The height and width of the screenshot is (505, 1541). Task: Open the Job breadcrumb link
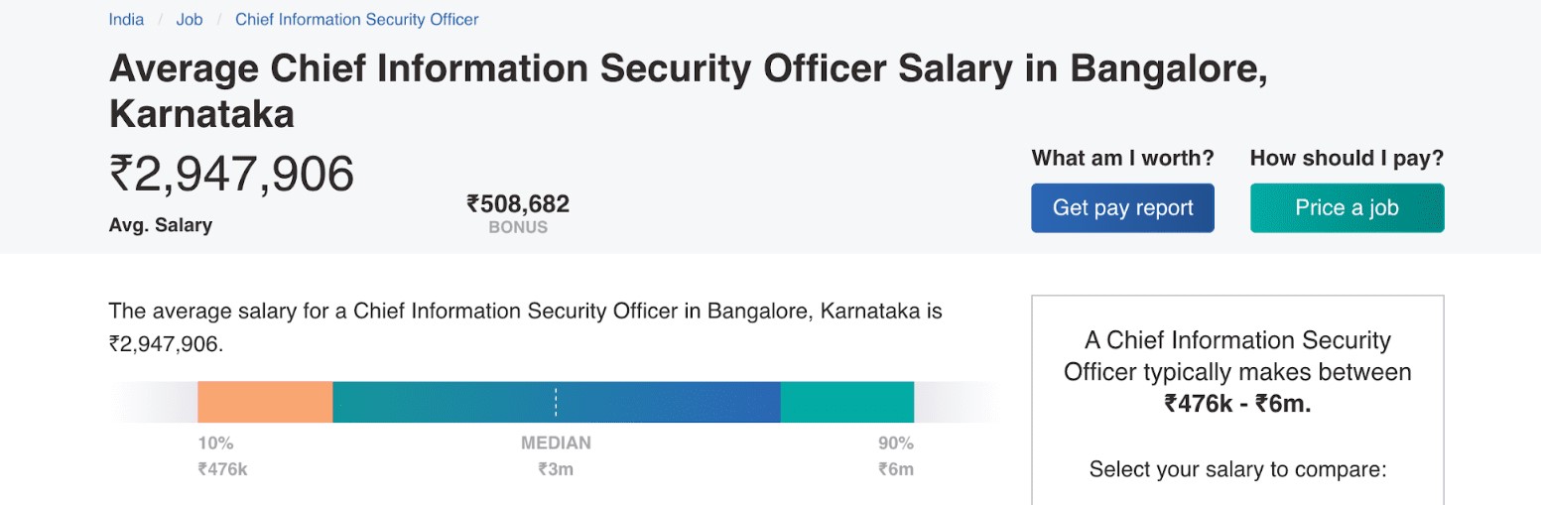click(190, 19)
